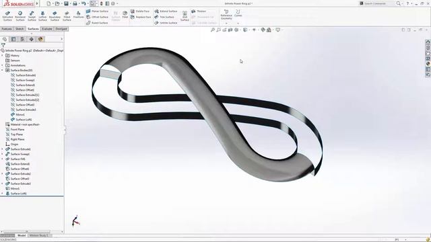Select the Freeform tool
The width and height of the screenshot is (431, 242).
point(78,15)
